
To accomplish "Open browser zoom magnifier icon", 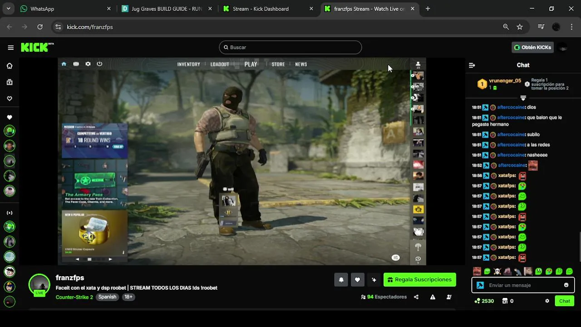I will (506, 27).
